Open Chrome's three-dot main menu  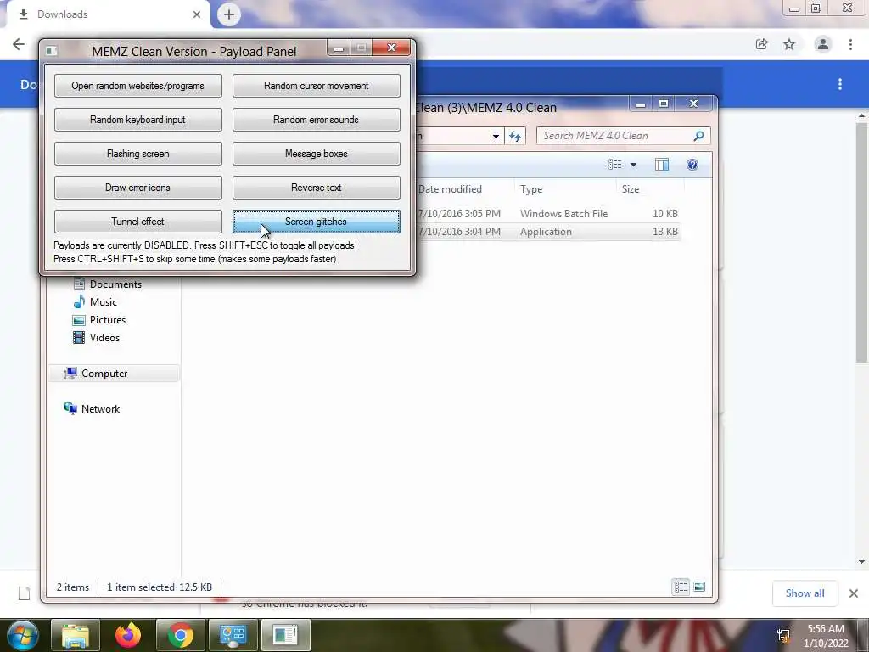point(850,44)
